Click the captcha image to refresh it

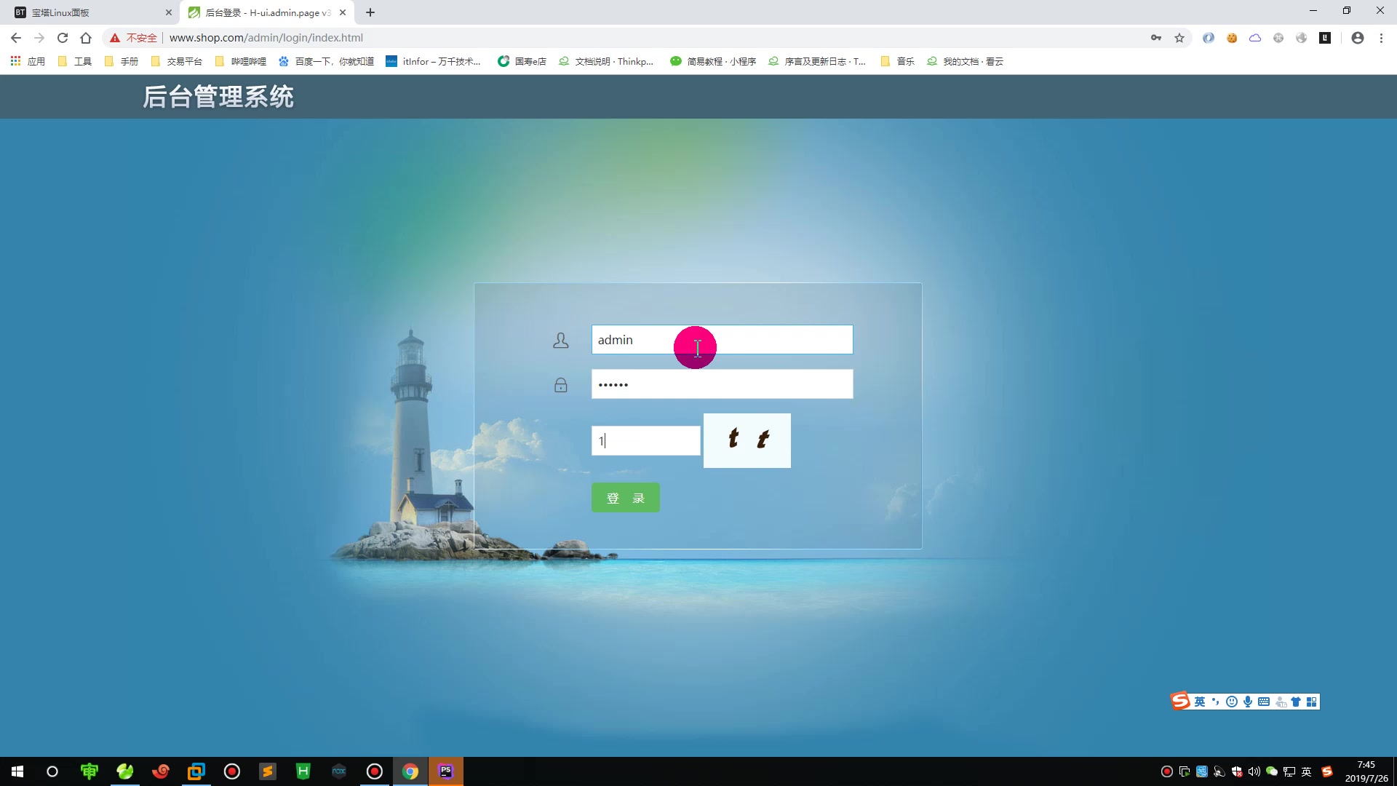point(747,440)
